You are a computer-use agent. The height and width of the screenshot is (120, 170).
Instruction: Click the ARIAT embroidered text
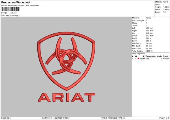click(x=67, y=98)
